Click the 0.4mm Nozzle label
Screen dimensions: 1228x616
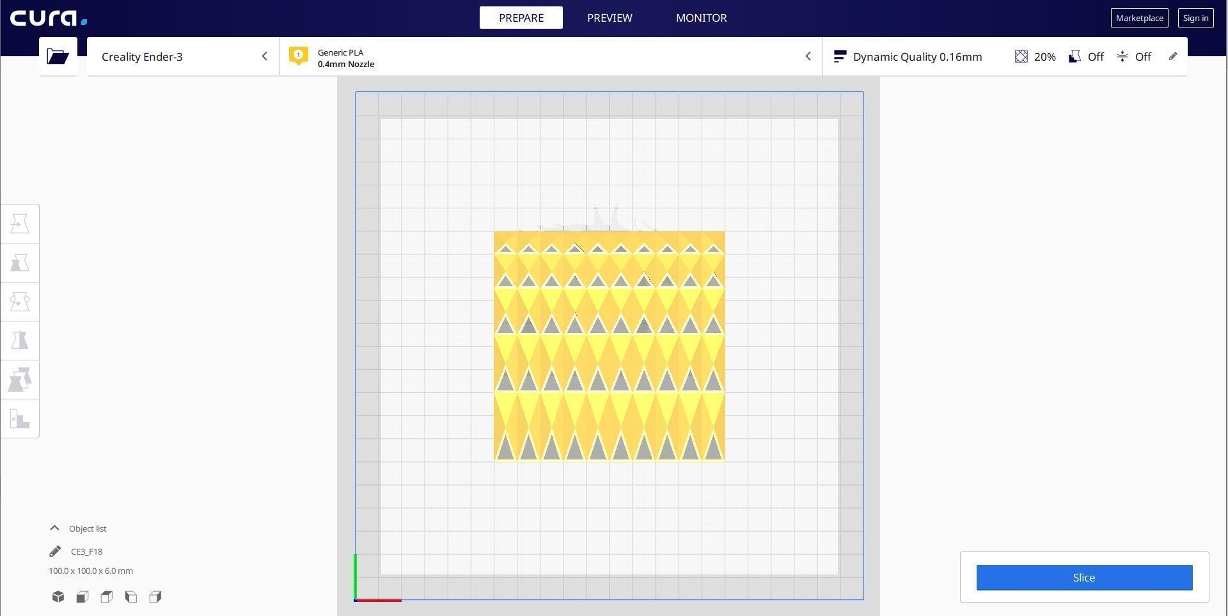pos(346,64)
